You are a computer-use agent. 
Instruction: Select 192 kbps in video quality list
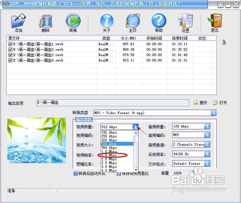[117, 132]
